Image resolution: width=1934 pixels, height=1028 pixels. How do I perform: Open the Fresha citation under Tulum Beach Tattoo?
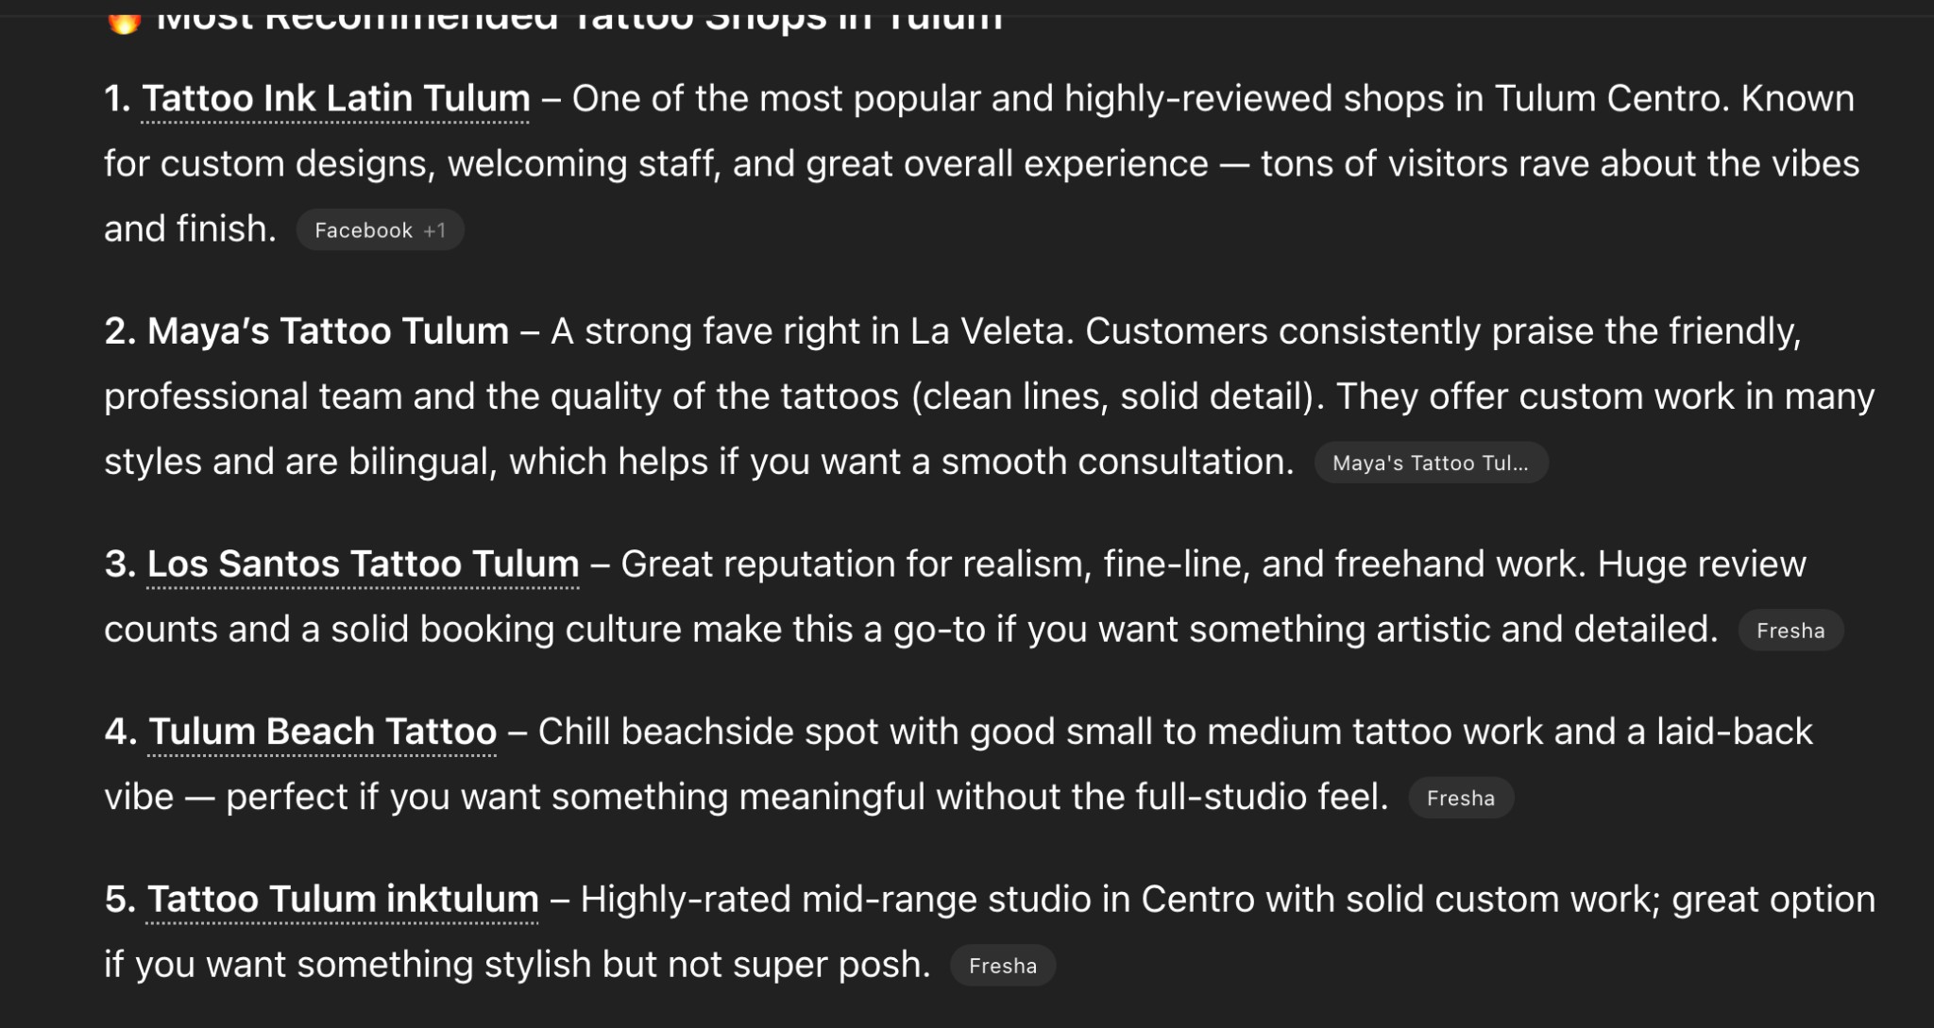tap(1461, 798)
